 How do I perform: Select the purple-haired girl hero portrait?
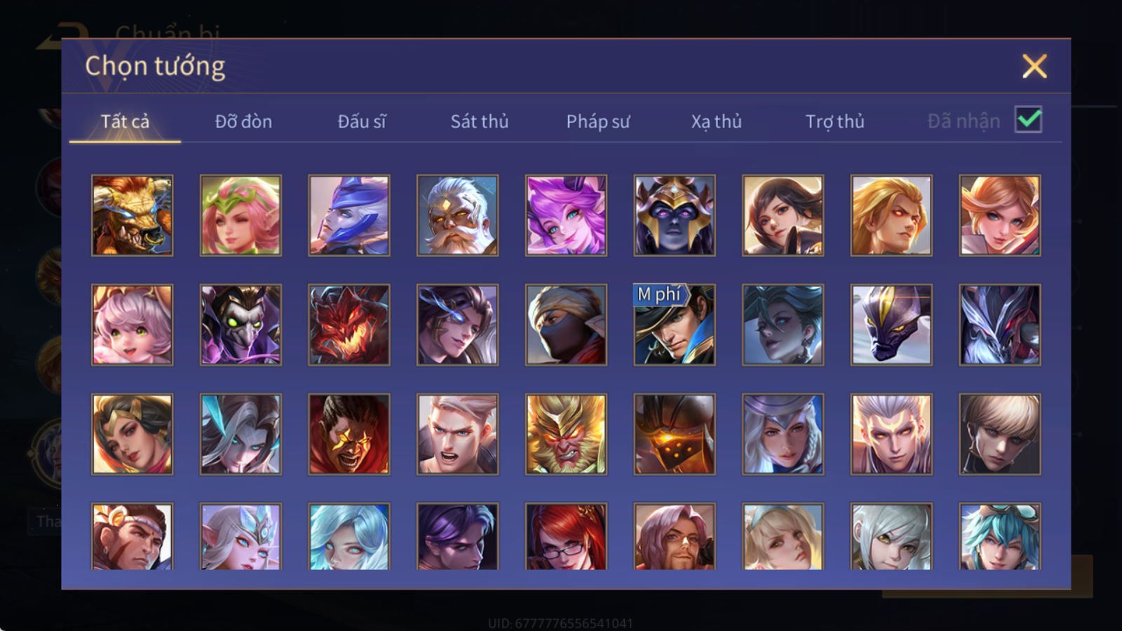(566, 215)
